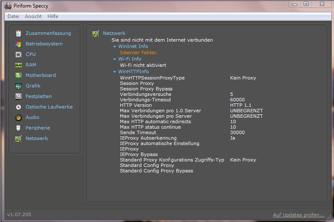
Task: Click 'Max HTTP status continue' label
Action: (x=151, y=127)
